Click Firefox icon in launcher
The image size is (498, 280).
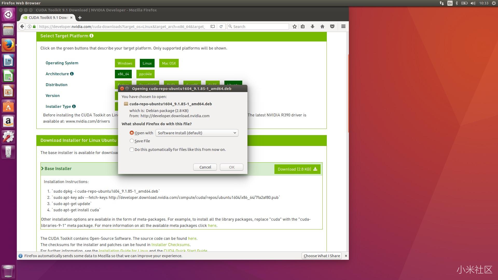click(x=8, y=45)
